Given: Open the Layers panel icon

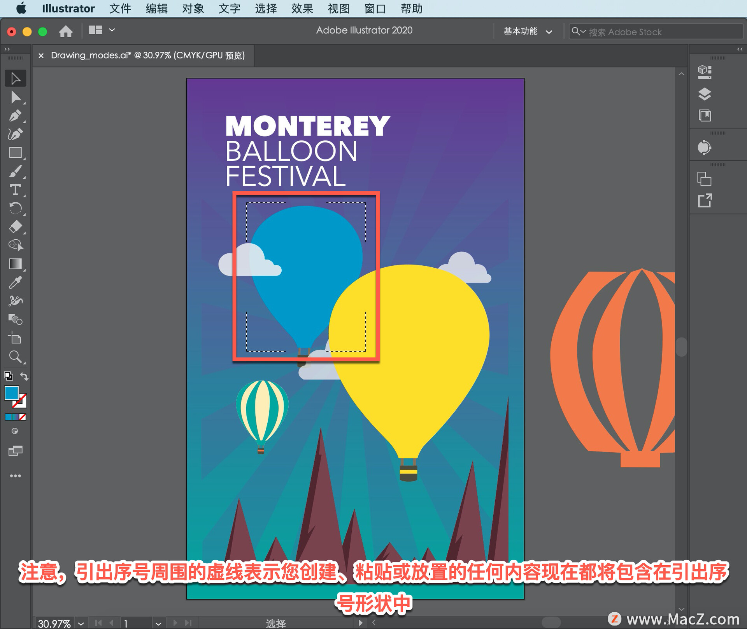Looking at the screenshot, I should (705, 94).
